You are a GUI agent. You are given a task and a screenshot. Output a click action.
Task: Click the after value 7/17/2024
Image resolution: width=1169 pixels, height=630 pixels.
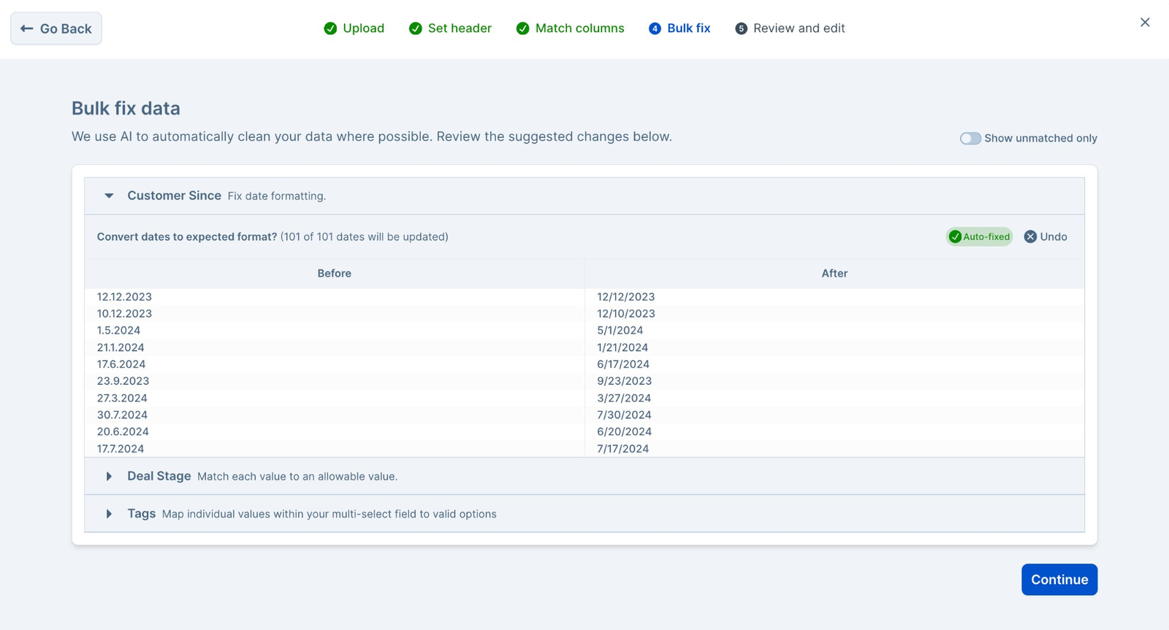[623, 449]
